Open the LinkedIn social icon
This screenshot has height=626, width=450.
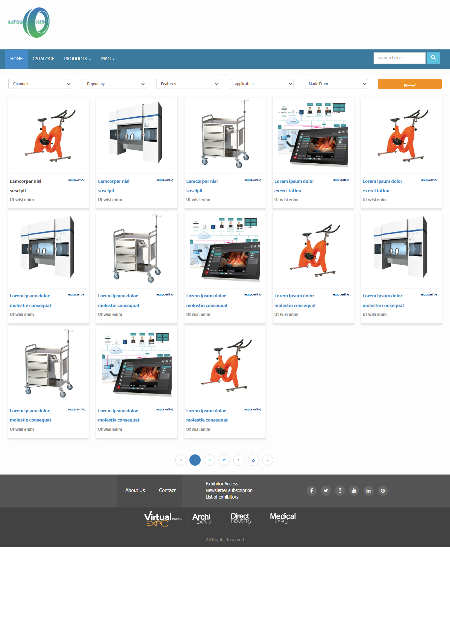pos(368,491)
